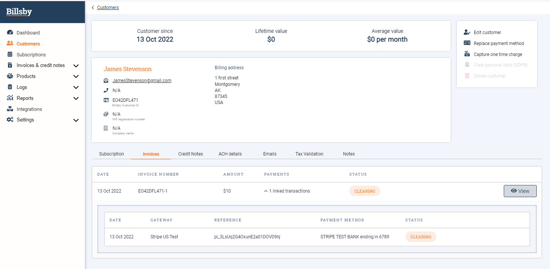The height and width of the screenshot is (269, 550).
Task: Click the Products icon in sidebar
Action: (10, 76)
